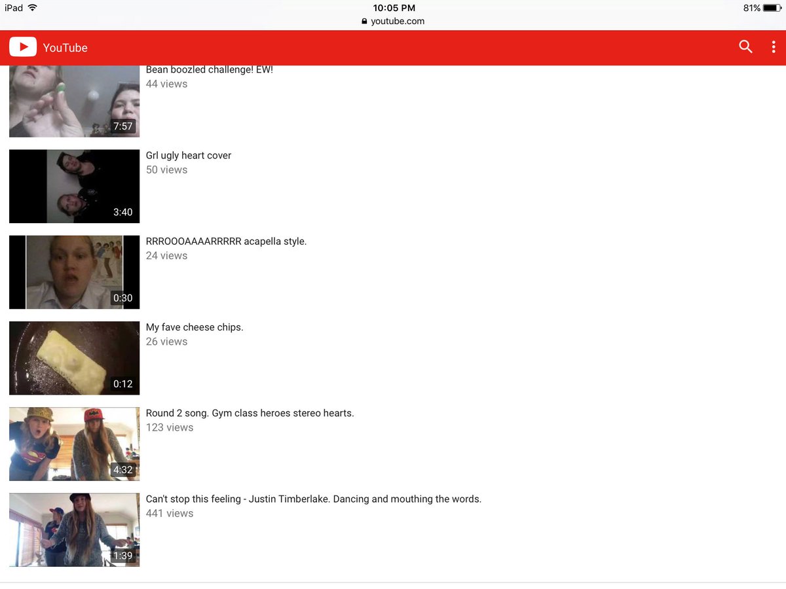Open RRROOOAAAARRRRR acapella style thumbnail
This screenshot has height=589, width=786.
pos(74,272)
